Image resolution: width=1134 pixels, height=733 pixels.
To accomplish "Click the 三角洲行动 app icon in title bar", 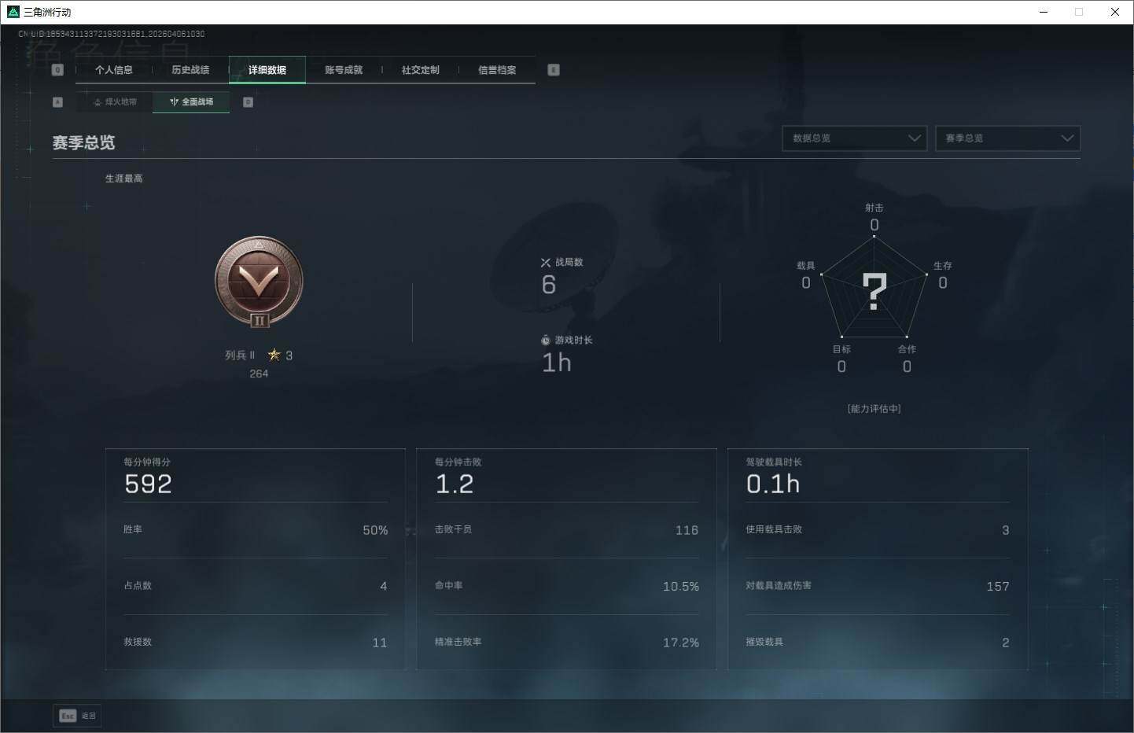I will point(13,12).
